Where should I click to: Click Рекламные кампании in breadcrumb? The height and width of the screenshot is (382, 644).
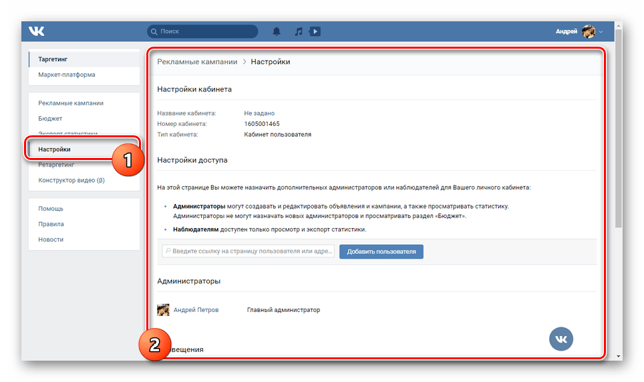197,61
